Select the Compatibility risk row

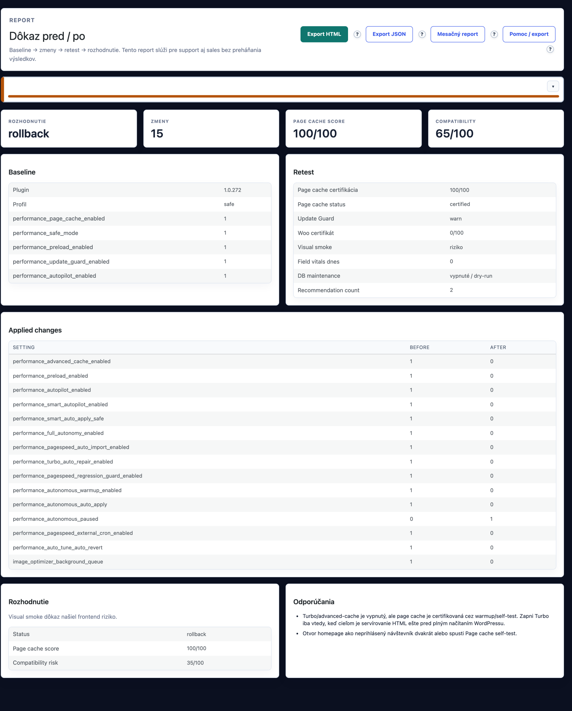pyautogui.click(x=140, y=662)
